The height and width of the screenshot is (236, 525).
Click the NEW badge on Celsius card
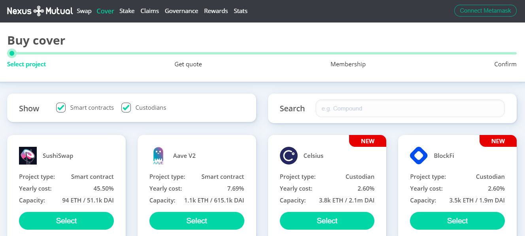tap(368, 141)
